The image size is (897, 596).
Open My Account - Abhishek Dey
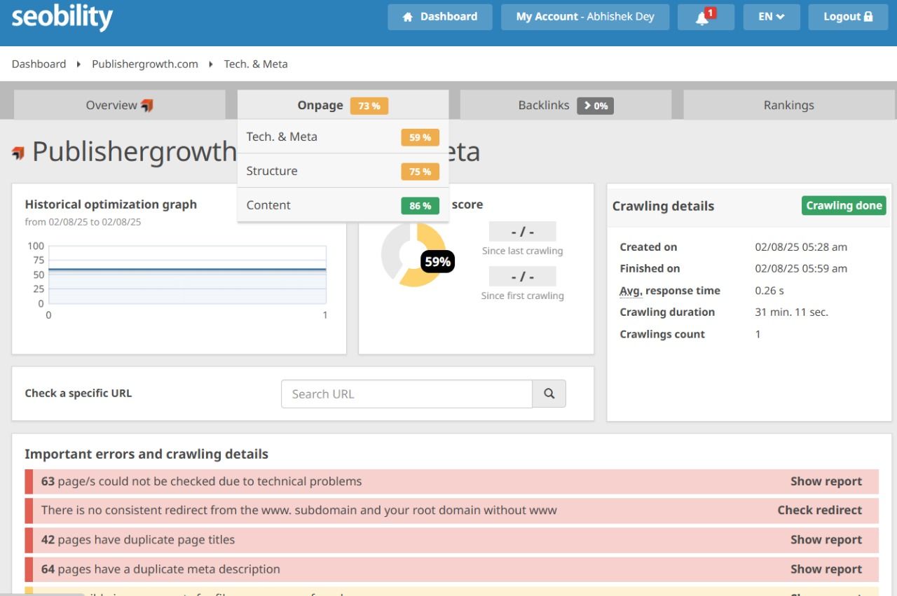[x=585, y=17]
